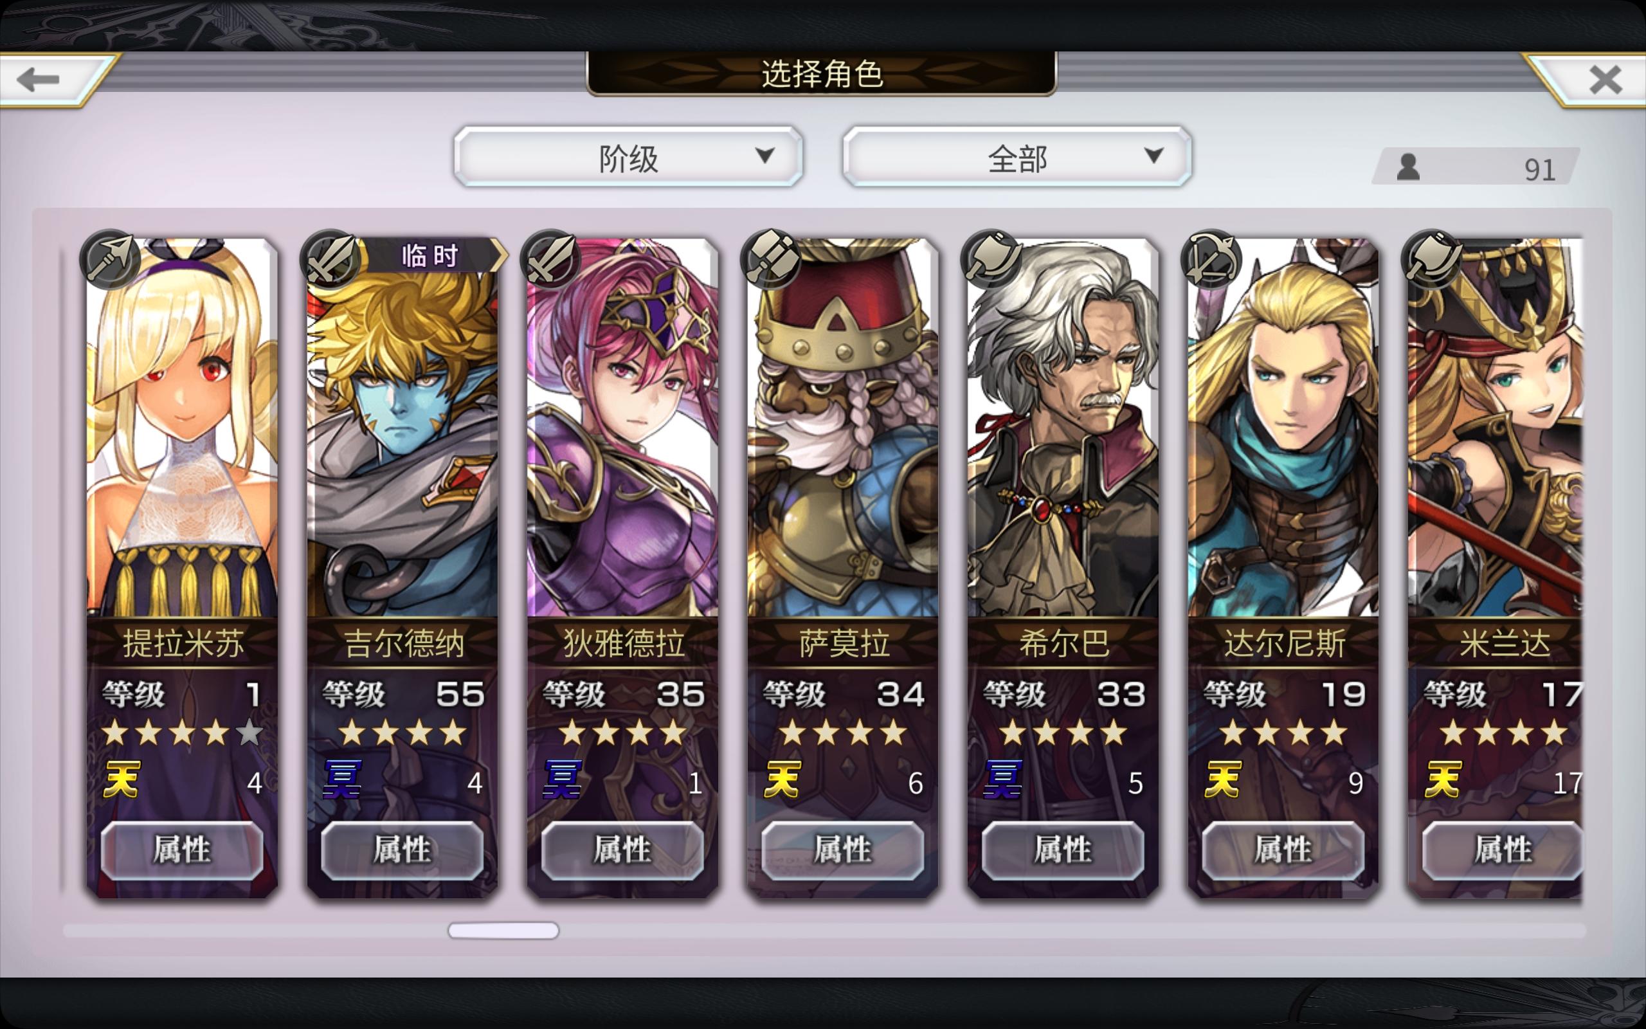Select the 狄雅德拉 character portrait
The height and width of the screenshot is (1029, 1646).
[x=622, y=428]
